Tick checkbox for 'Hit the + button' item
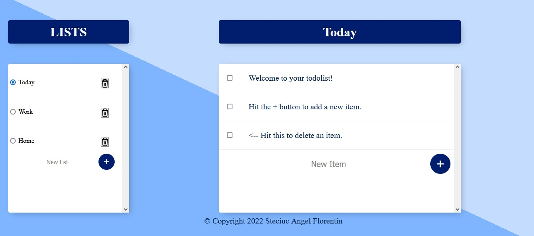The height and width of the screenshot is (236, 534). coord(230,107)
